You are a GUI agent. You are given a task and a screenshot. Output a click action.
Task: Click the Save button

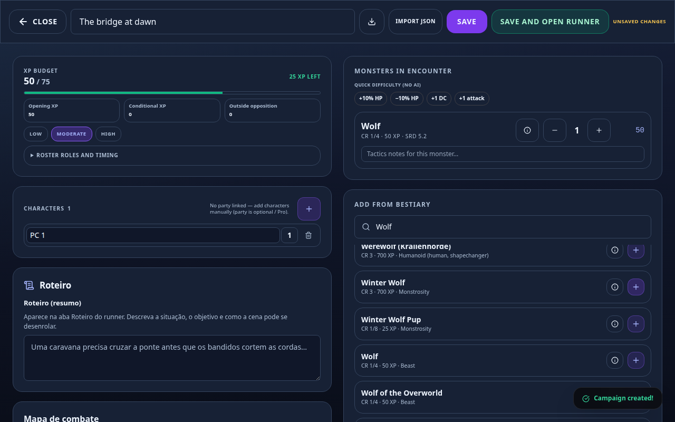(x=467, y=22)
